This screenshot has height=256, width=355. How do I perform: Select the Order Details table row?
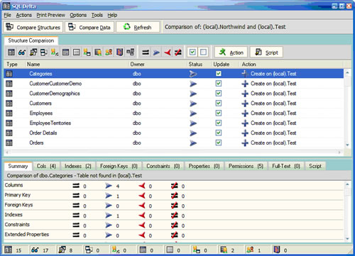coord(174,133)
